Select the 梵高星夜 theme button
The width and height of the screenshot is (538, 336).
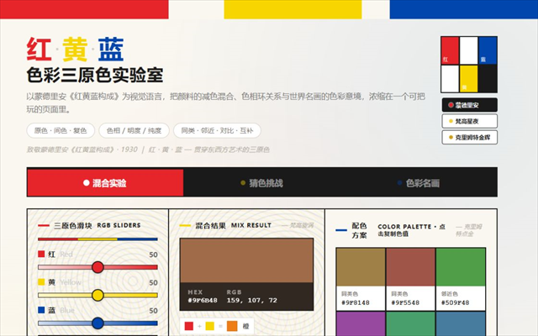pos(469,121)
